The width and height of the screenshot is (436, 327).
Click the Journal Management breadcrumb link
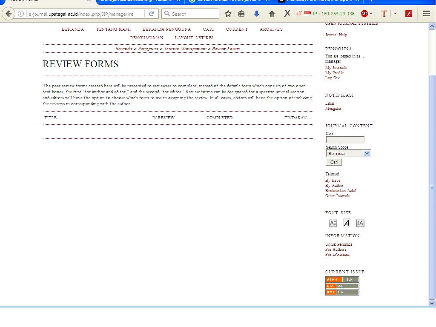click(185, 49)
